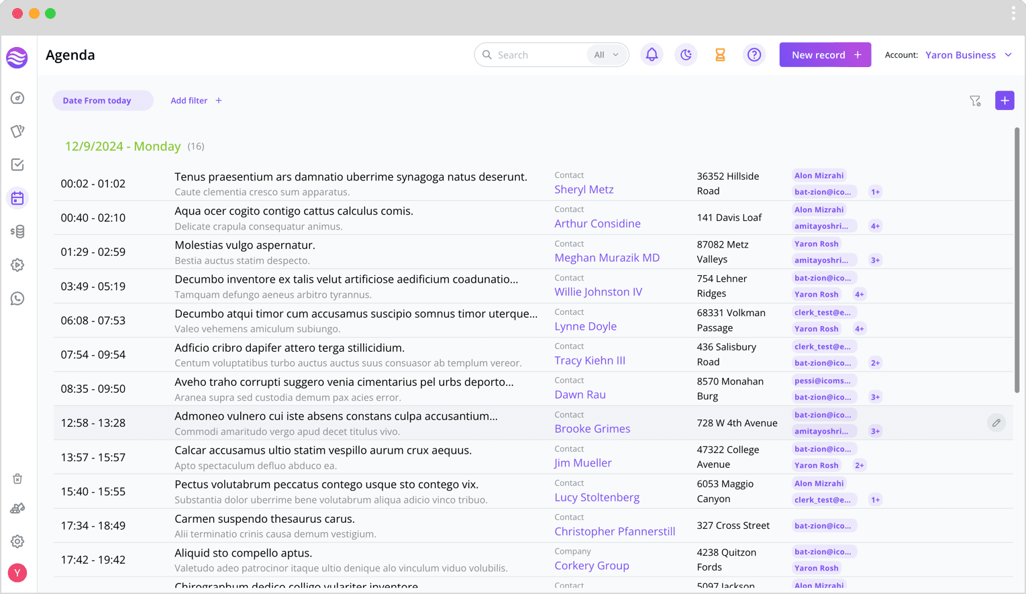This screenshot has width=1026, height=594.
Task: Open contact Arthur Considine
Action: coord(597,224)
